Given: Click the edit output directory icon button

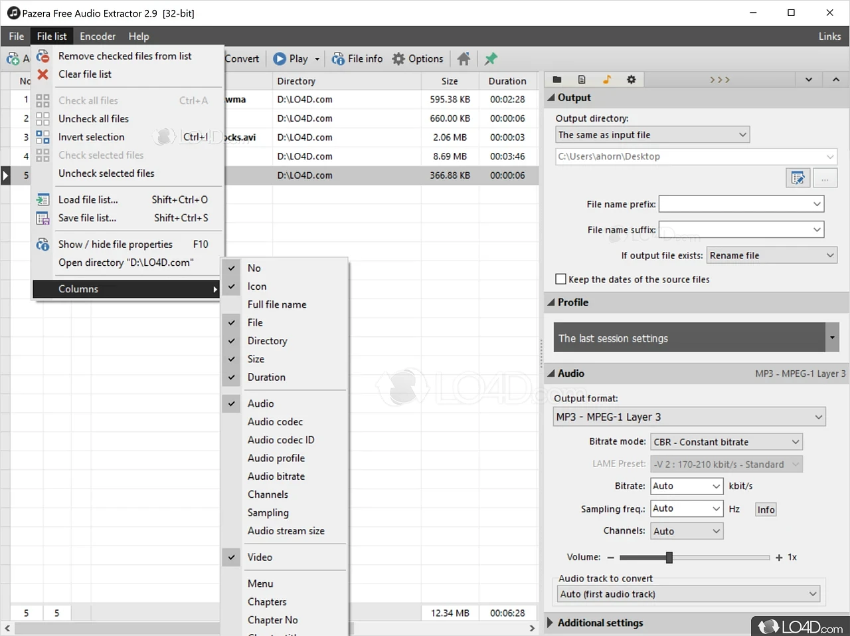Looking at the screenshot, I should pos(798,178).
